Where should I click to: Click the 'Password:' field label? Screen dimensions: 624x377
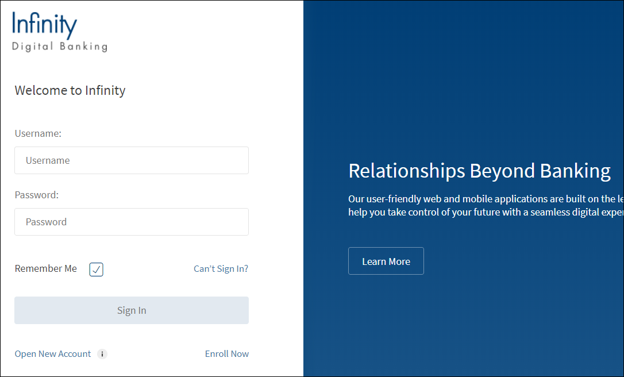point(37,195)
